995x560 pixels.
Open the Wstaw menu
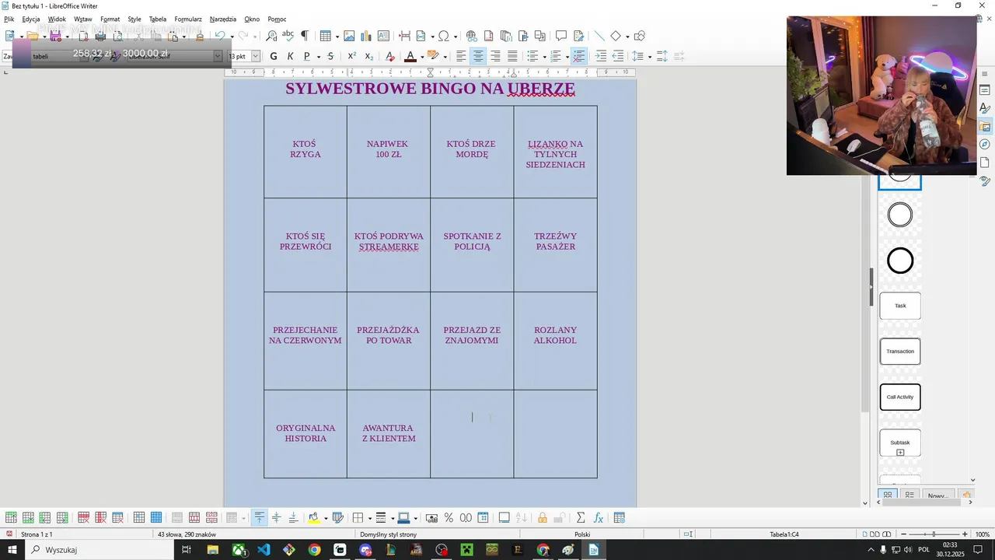(83, 19)
